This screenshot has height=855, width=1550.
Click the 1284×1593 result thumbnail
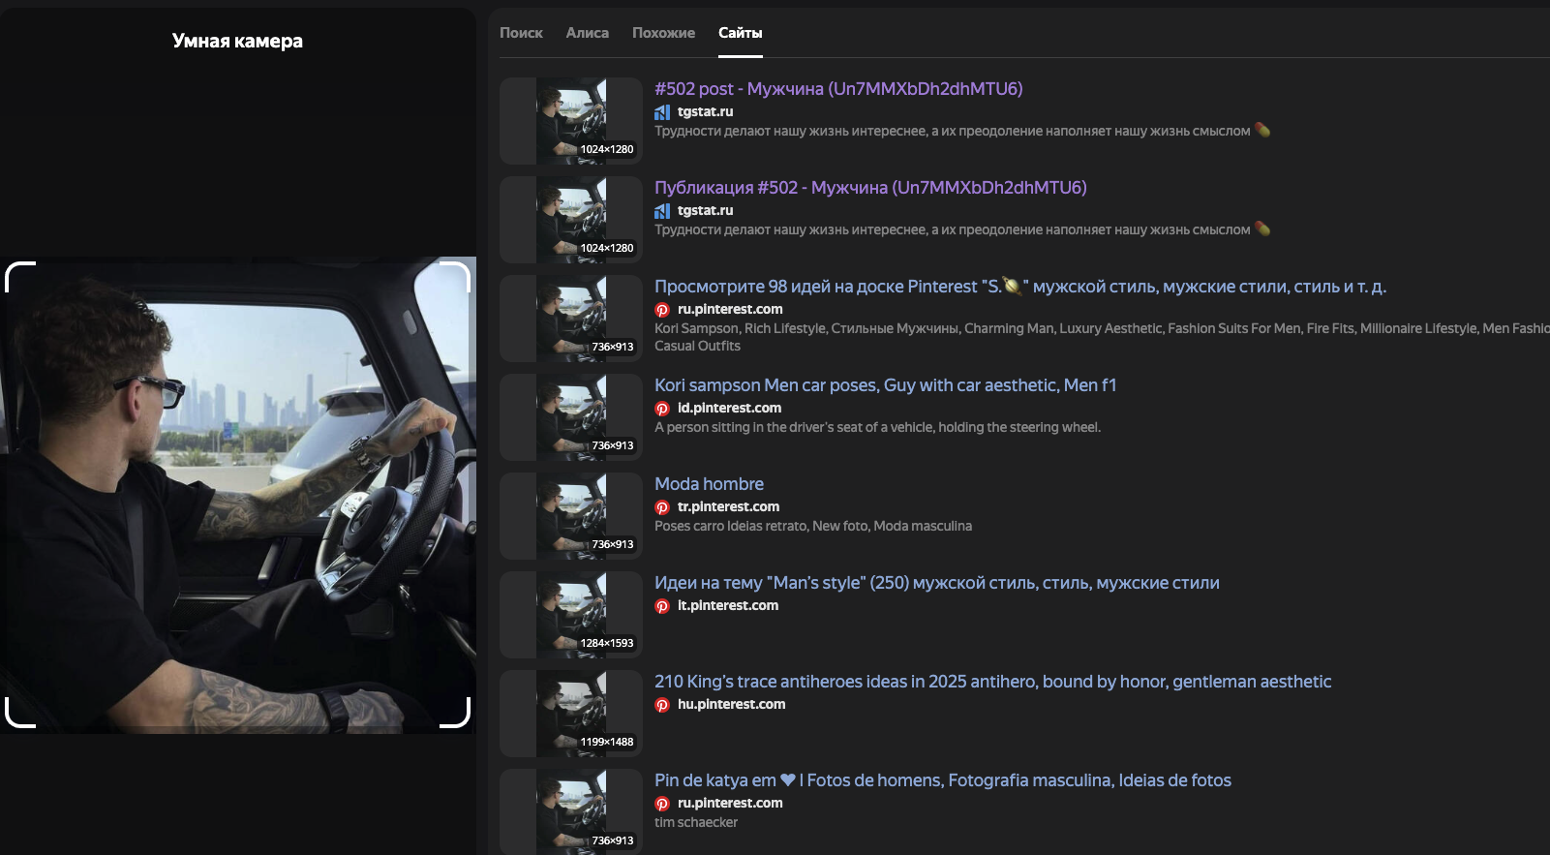click(x=571, y=615)
